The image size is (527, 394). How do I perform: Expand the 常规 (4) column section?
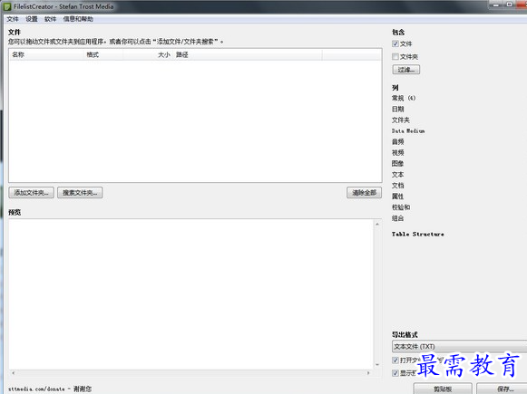pyautogui.click(x=404, y=98)
